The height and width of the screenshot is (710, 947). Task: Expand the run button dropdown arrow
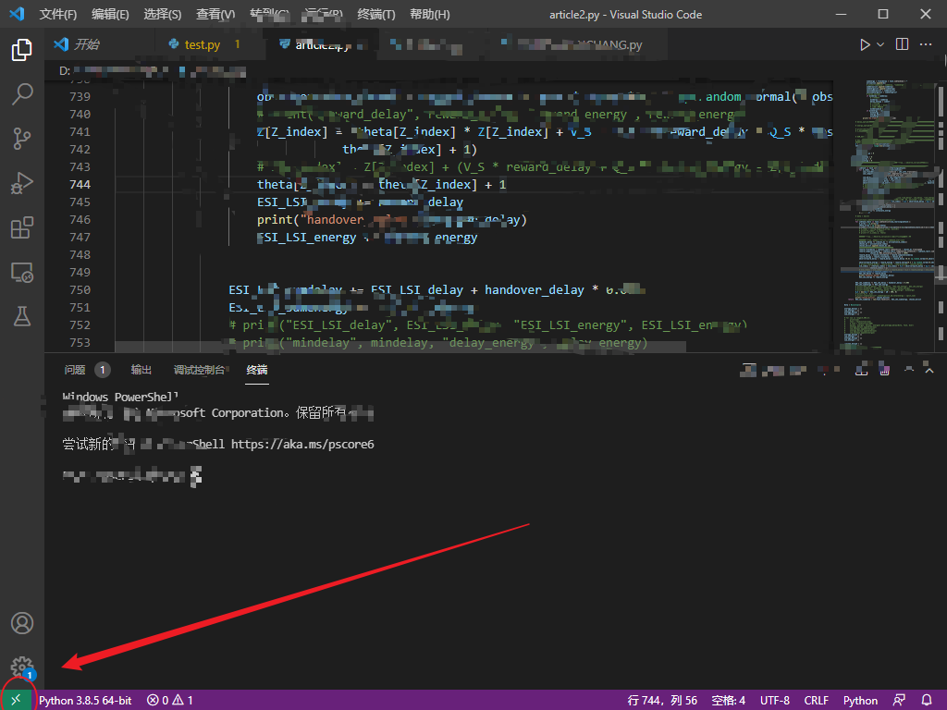point(880,44)
